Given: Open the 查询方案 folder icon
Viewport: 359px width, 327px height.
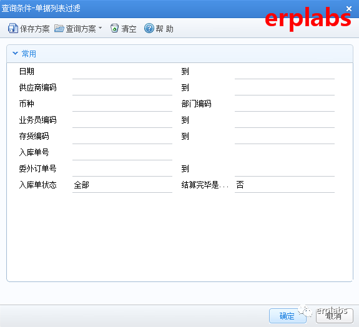Looking at the screenshot, I should coord(59,28).
